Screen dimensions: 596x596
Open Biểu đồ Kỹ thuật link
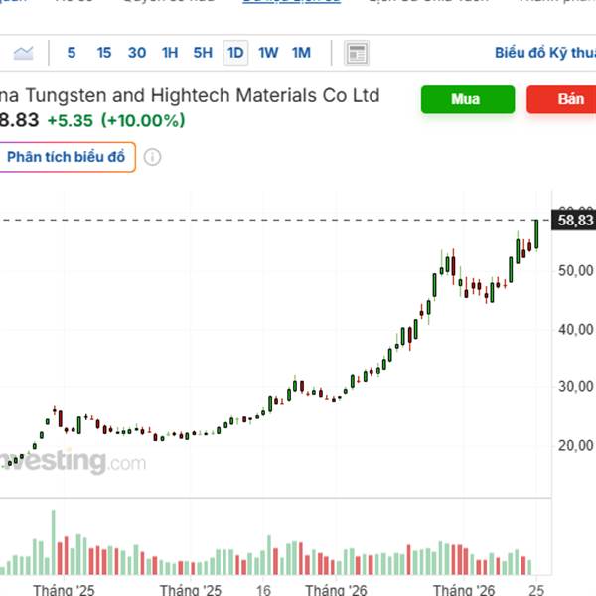tap(545, 53)
